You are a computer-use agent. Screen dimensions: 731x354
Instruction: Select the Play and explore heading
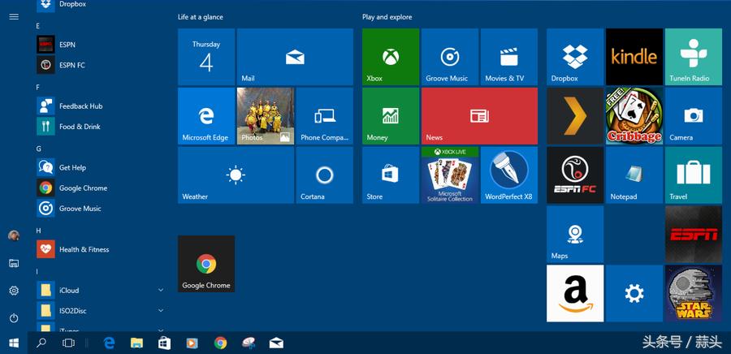click(x=387, y=17)
